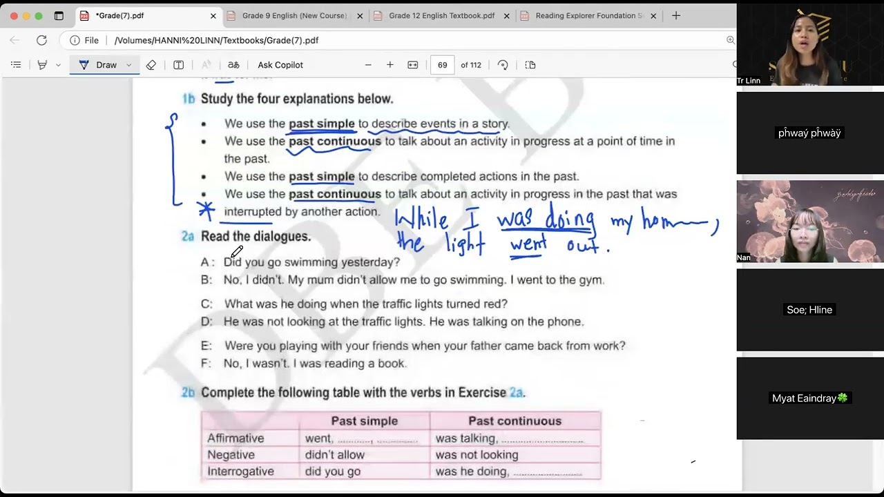Select Nan's video tile

pyautogui.click(x=810, y=221)
